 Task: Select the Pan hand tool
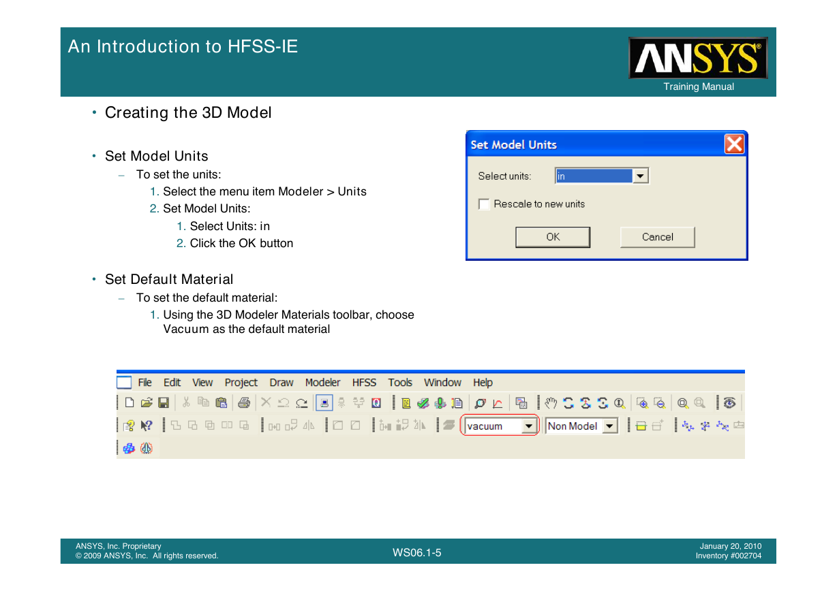click(x=551, y=403)
